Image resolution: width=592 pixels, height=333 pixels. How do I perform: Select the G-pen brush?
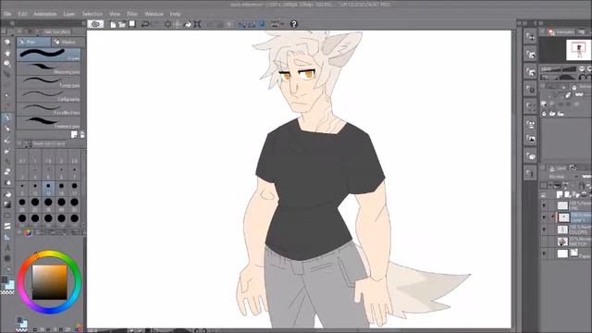tap(49, 55)
